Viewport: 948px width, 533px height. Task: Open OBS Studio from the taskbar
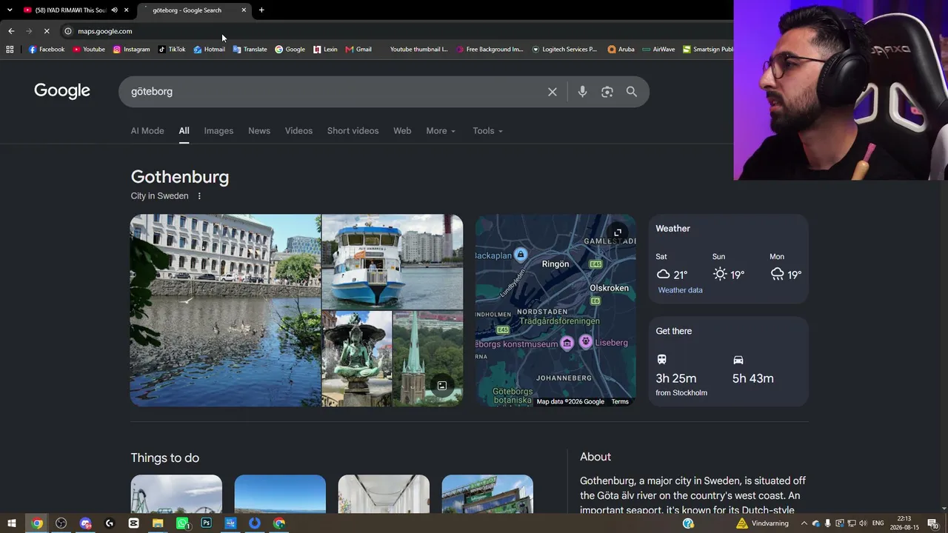[61, 523]
